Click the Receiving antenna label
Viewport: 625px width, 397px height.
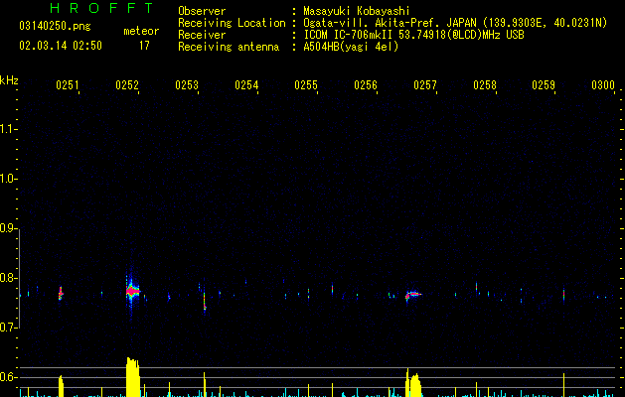[229, 47]
